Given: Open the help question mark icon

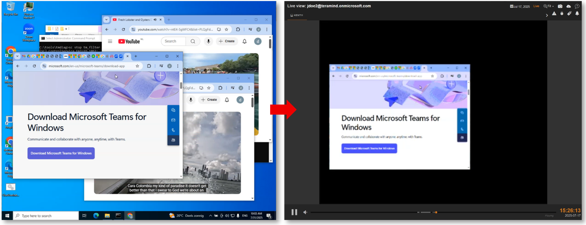Looking at the screenshot, I should coord(577,6).
